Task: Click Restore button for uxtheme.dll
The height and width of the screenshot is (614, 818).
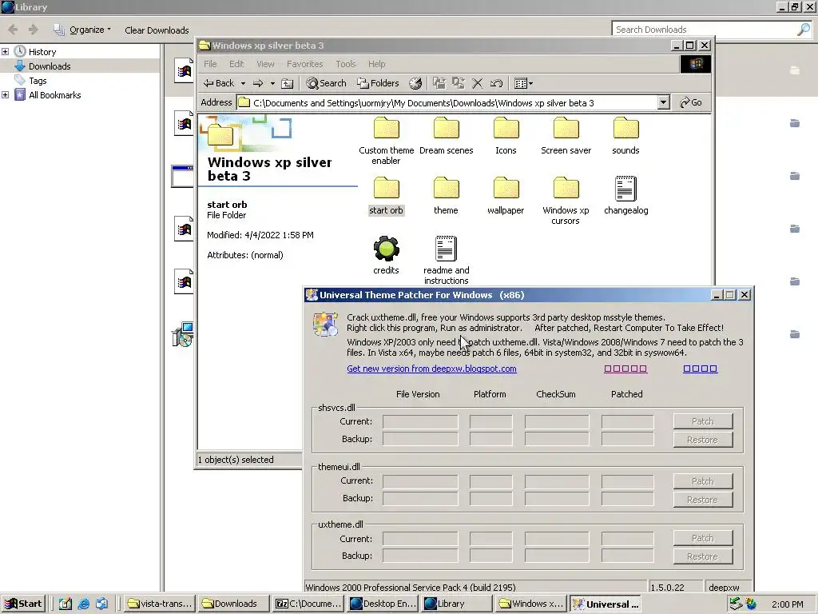Action: [703, 556]
